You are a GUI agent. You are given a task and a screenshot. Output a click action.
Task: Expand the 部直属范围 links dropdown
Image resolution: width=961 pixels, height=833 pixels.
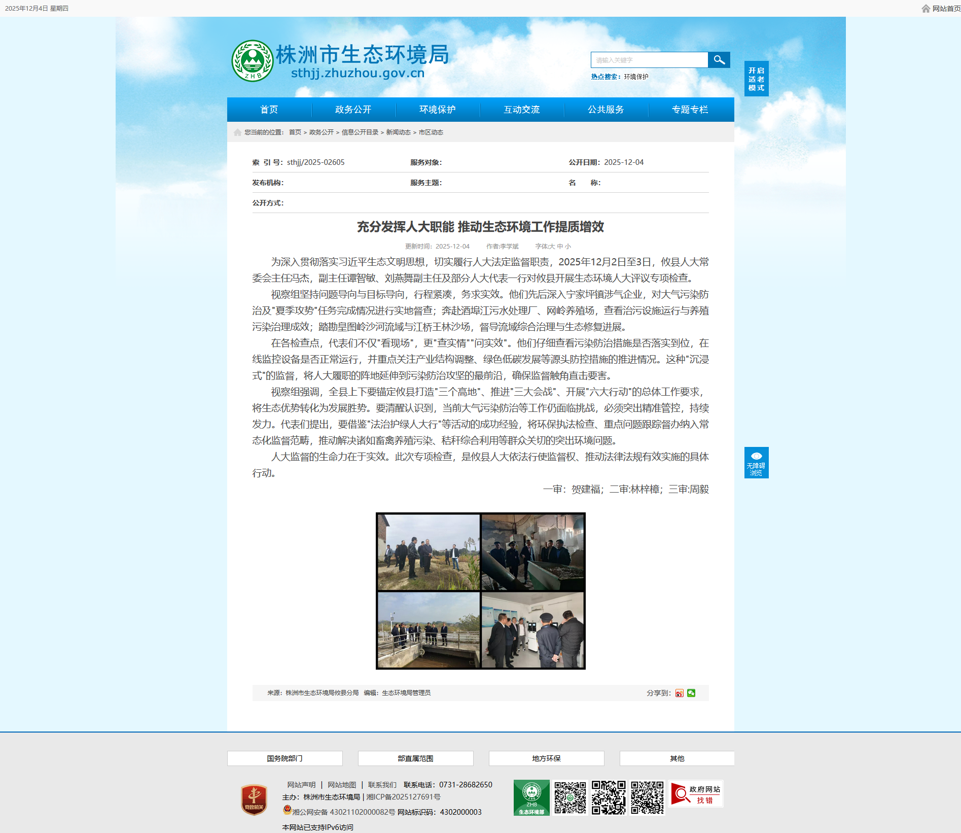click(415, 758)
